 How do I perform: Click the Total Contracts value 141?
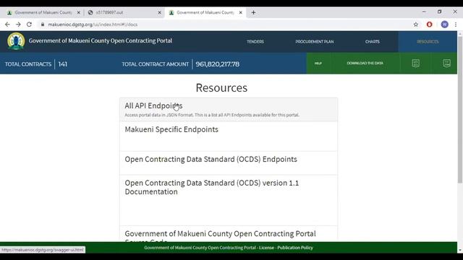coord(63,64)
